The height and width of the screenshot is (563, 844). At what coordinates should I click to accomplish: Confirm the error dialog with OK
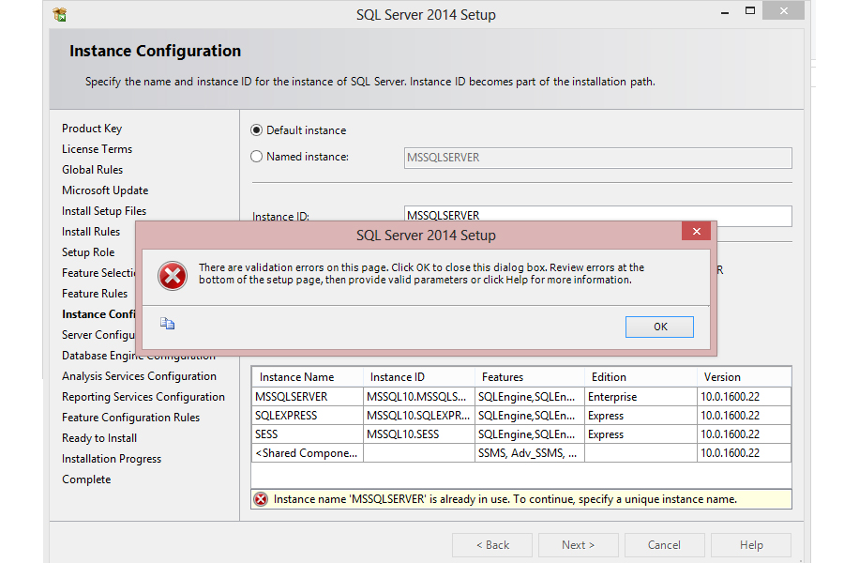[659, 327]
